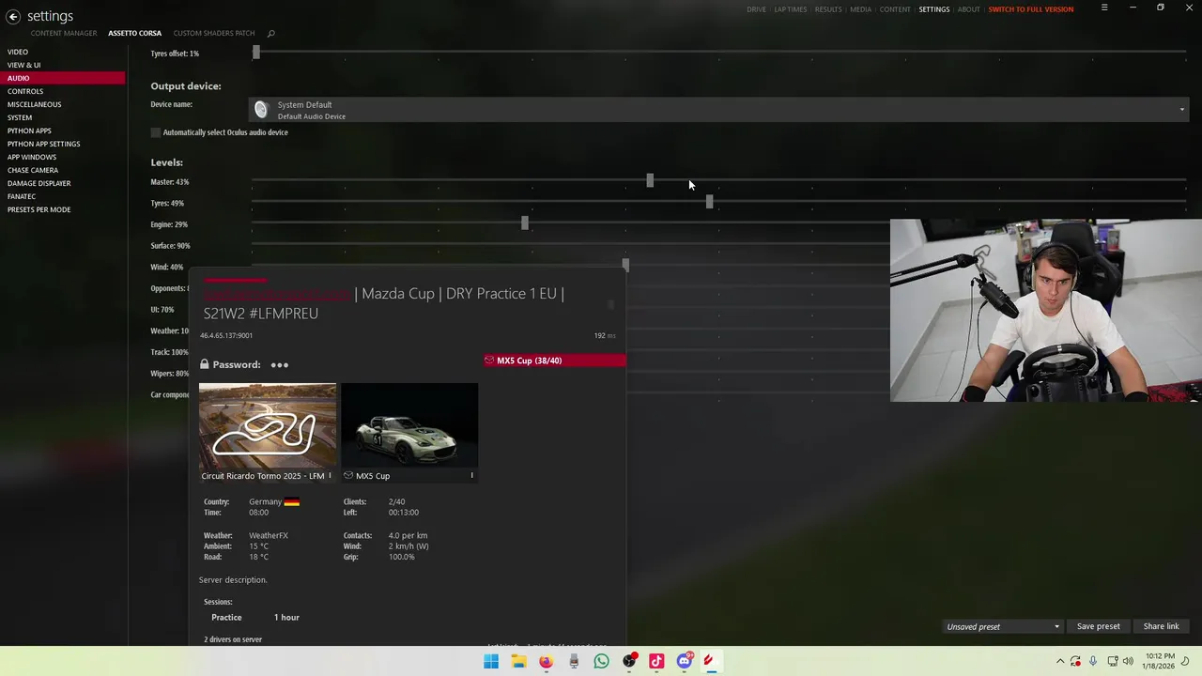Click the Tyres level slider handle
This screenshot has height=676, width=1202.
(x=709, y=201)
